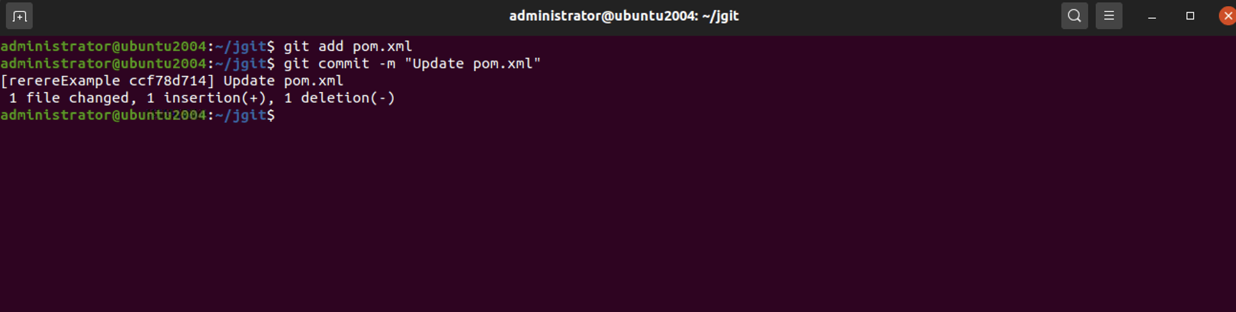Screen dimensions: 1236x312
Task: Click the quoted "Update pom.xml" commit message
Action: coord(473,64)
